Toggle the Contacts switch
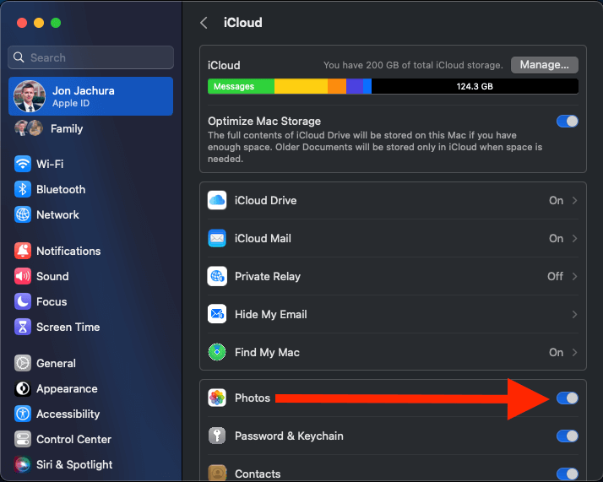This screenshot has width=603, height=482. point(568,474)
